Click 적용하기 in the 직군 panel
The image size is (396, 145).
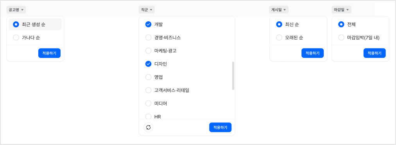tap(220, 127)
